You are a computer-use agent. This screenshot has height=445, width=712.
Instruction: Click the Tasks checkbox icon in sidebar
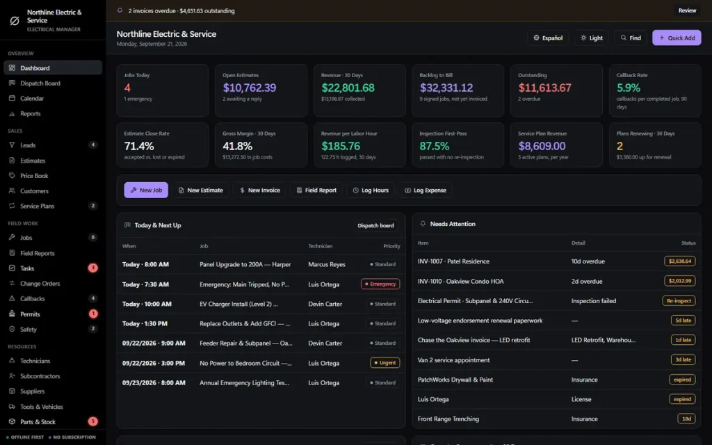pos(13,268)
